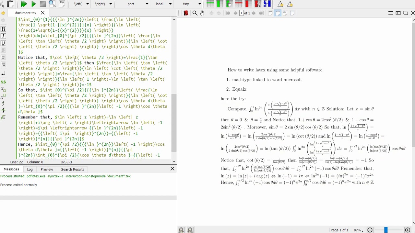The height and width of the screenshot is (233, 415).
Task: Adjust the PDF zoom slider handle
Action: pyautogui.click(x=386, y=230)
